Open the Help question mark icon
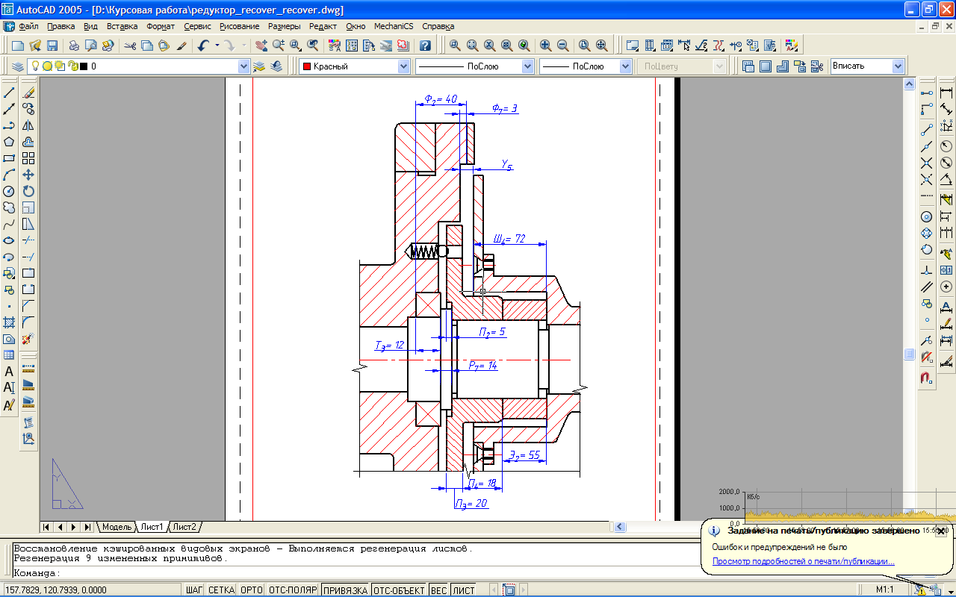Image resolution: width=956 pixels, height=597 pixels. [x=425, y=46]
